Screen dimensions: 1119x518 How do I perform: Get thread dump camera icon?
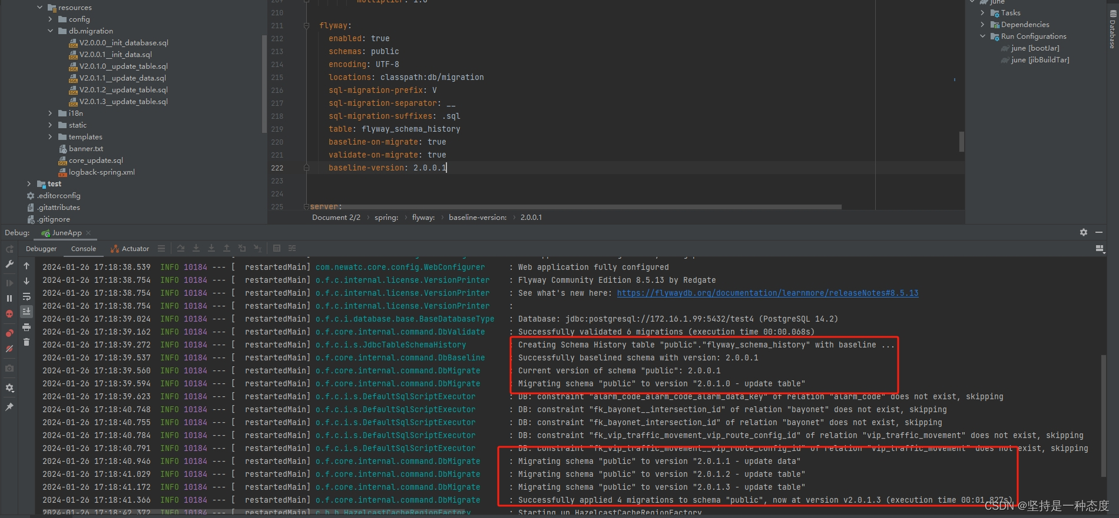pyautogui.click(x=9, y=368)
